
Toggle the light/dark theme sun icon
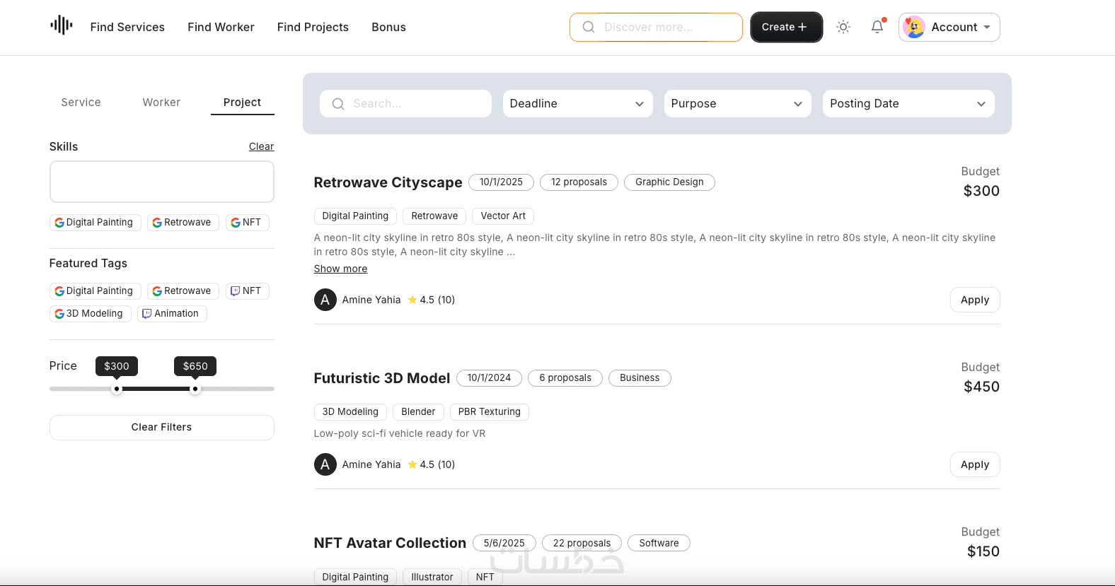843,27
